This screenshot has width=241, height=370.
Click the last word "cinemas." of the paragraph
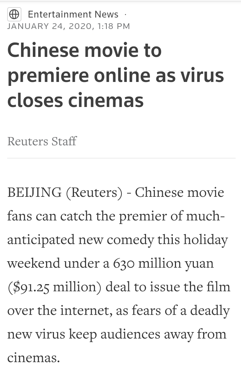click(34, 358)
